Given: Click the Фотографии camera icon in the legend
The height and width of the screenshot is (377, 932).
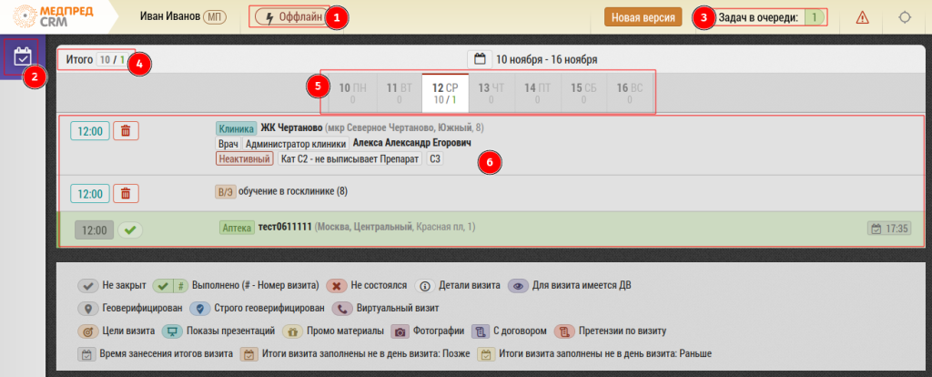Looking at the screenshot, I should pyautogui.click(x=400, y=331).
